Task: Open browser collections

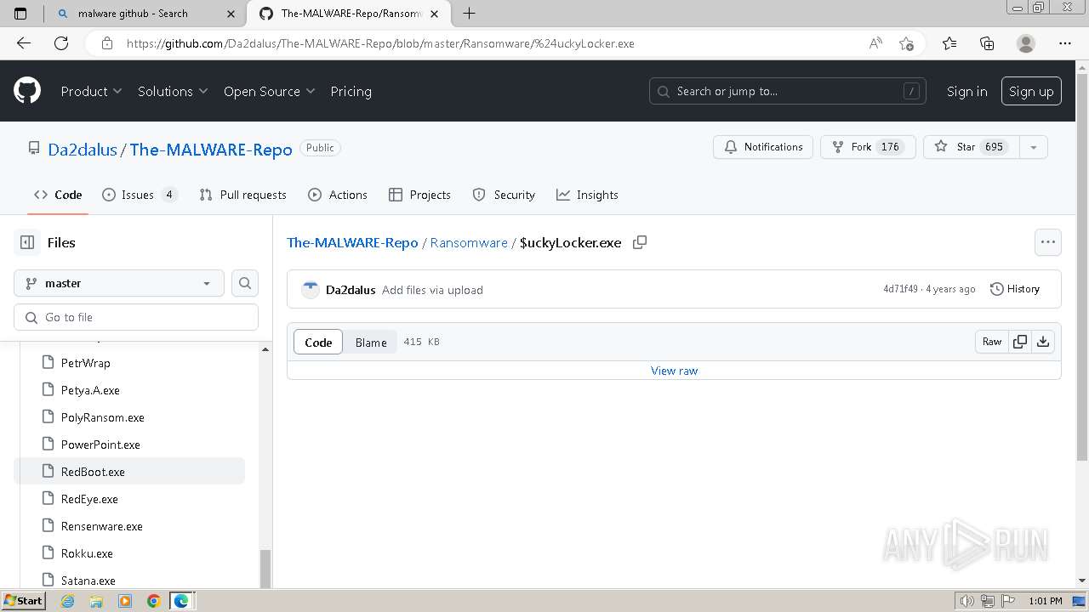Action: pos(987,43)
